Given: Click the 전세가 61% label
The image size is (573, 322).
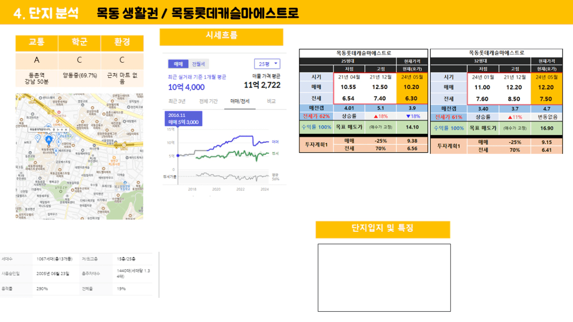Looking at the screenshot, I should click(449, 117).
